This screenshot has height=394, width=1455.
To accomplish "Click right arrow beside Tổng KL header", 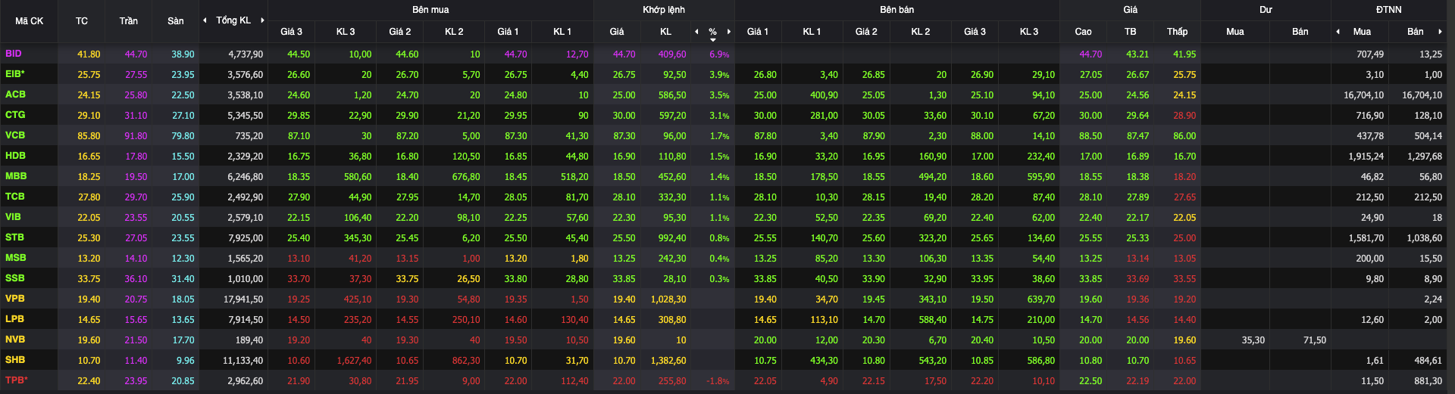I will coord(262,20).
